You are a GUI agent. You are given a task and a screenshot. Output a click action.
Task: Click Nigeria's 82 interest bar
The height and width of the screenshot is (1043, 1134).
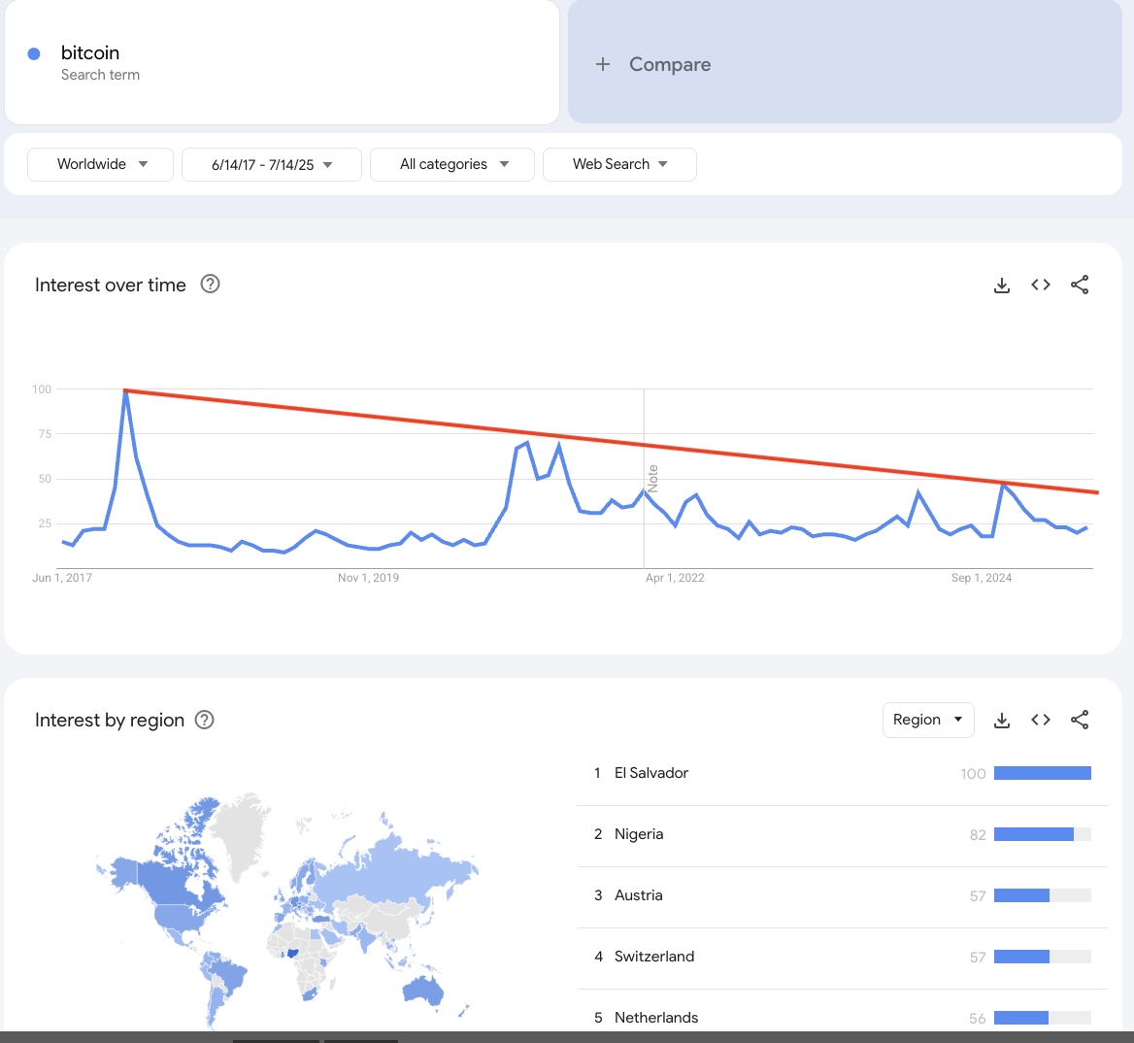[1043, 834]
